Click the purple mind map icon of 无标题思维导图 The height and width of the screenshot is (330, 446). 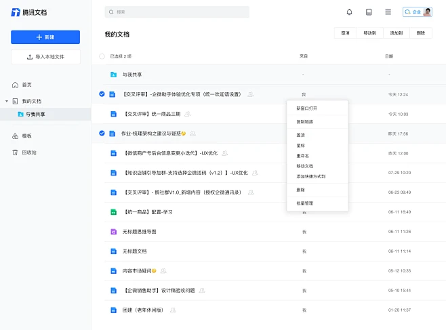click(114, 232)
